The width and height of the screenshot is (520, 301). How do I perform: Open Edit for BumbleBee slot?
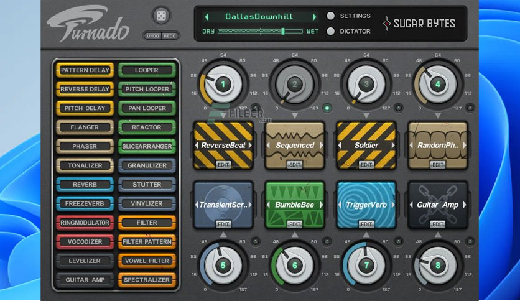point(295,225)
